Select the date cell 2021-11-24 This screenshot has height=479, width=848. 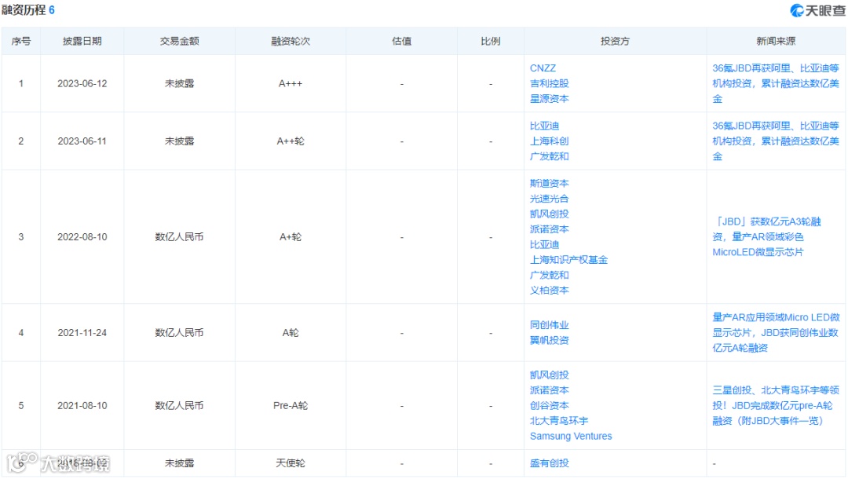[x=82, y=332]
